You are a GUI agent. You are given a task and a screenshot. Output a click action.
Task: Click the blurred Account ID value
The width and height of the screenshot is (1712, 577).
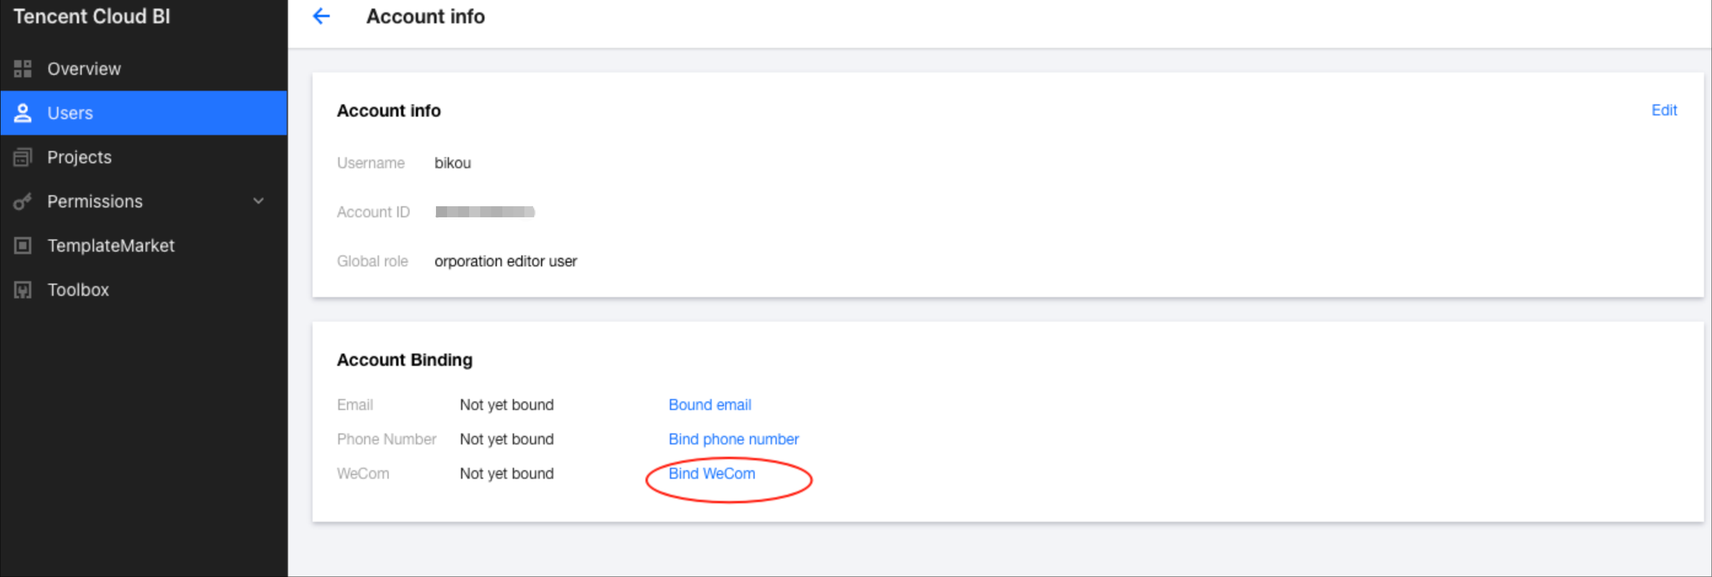coord(484,212)
